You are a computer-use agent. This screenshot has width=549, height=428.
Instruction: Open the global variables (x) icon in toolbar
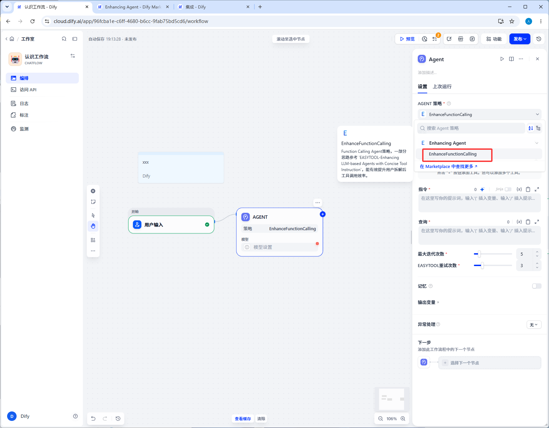472,39
